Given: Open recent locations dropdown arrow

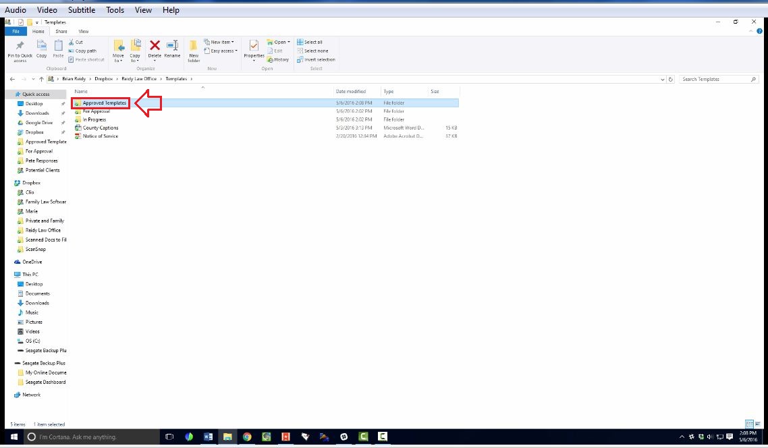Looking at the screenshot, I should 33,79.
